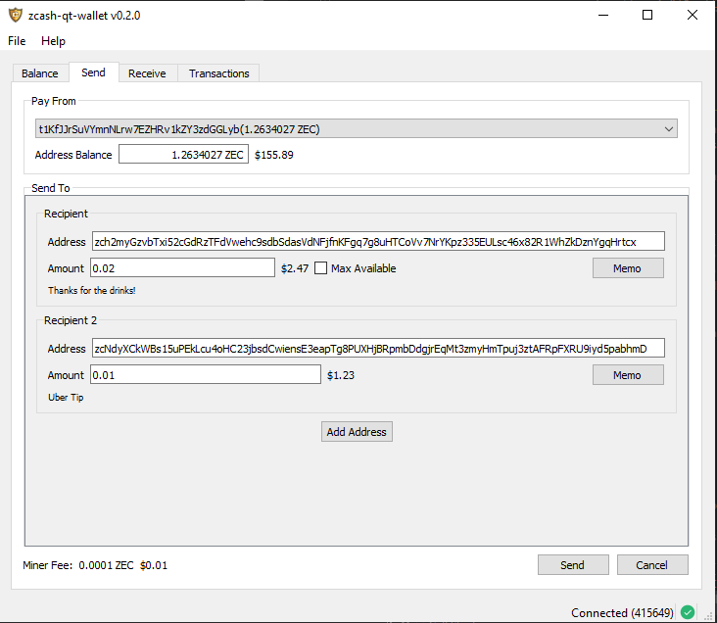Click the $1.23 amount conversion text
This screenshot has height=623, width=717.
[341, 375]
